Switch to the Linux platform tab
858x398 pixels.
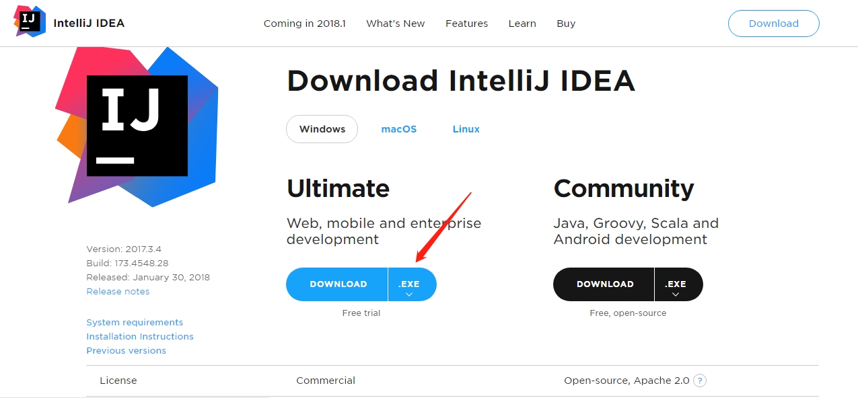click(466, 129)
